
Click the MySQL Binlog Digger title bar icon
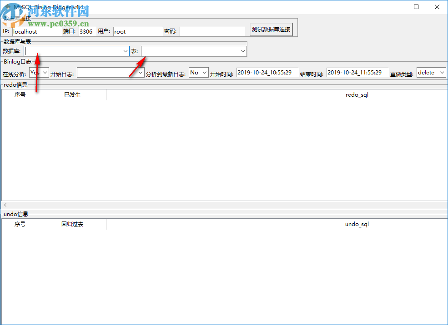pos(8,6)
